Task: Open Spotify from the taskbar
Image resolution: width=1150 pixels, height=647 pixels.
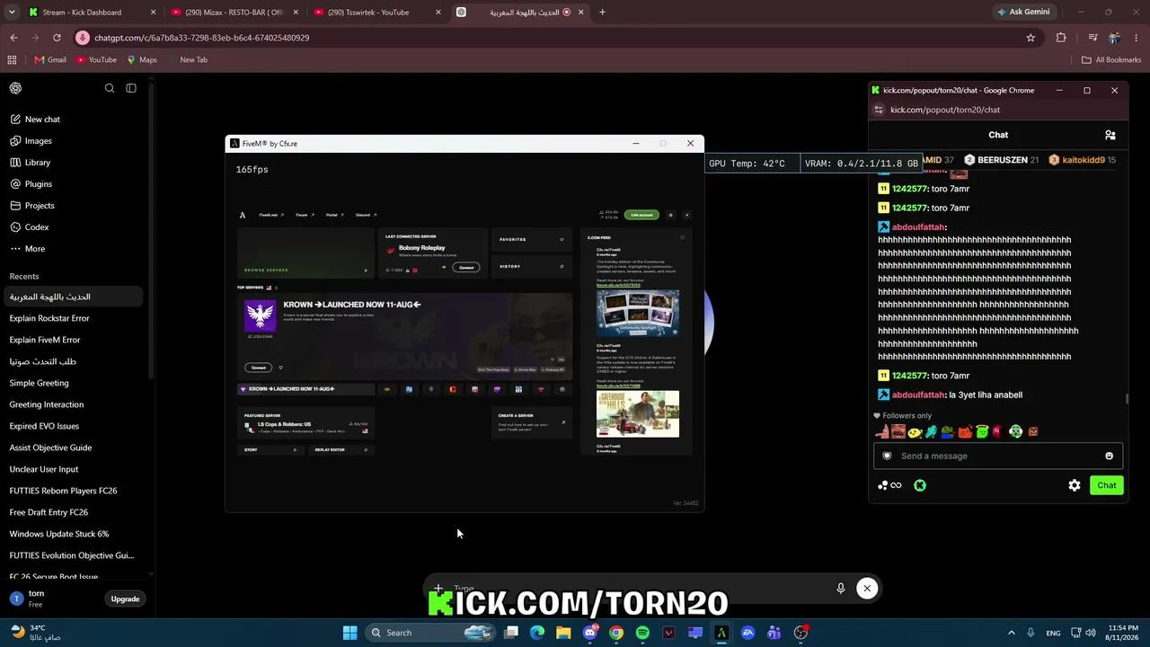Action: [x=642, y=633]
